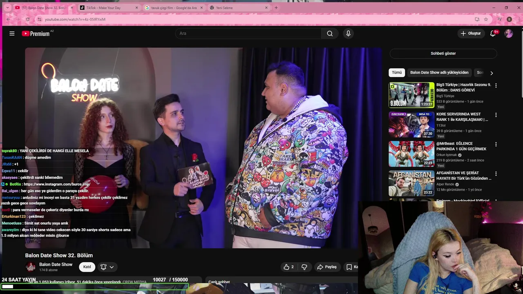The height and width of the screenshot is (294, 523).
Task: Open options for AFGANİSTAN video
Action: pyautogui.click(x=496, y=174)
